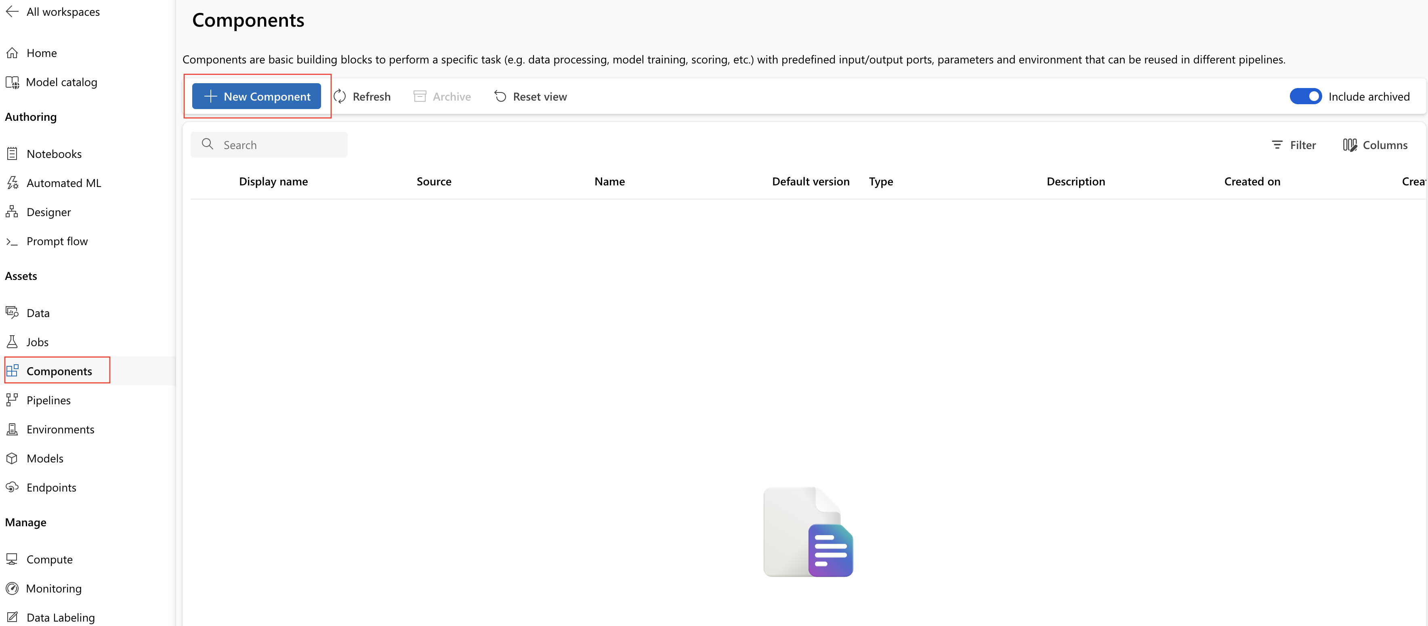Open Pipelines using its branch icon
1428x626 pixels.
[x=12, y=400]
